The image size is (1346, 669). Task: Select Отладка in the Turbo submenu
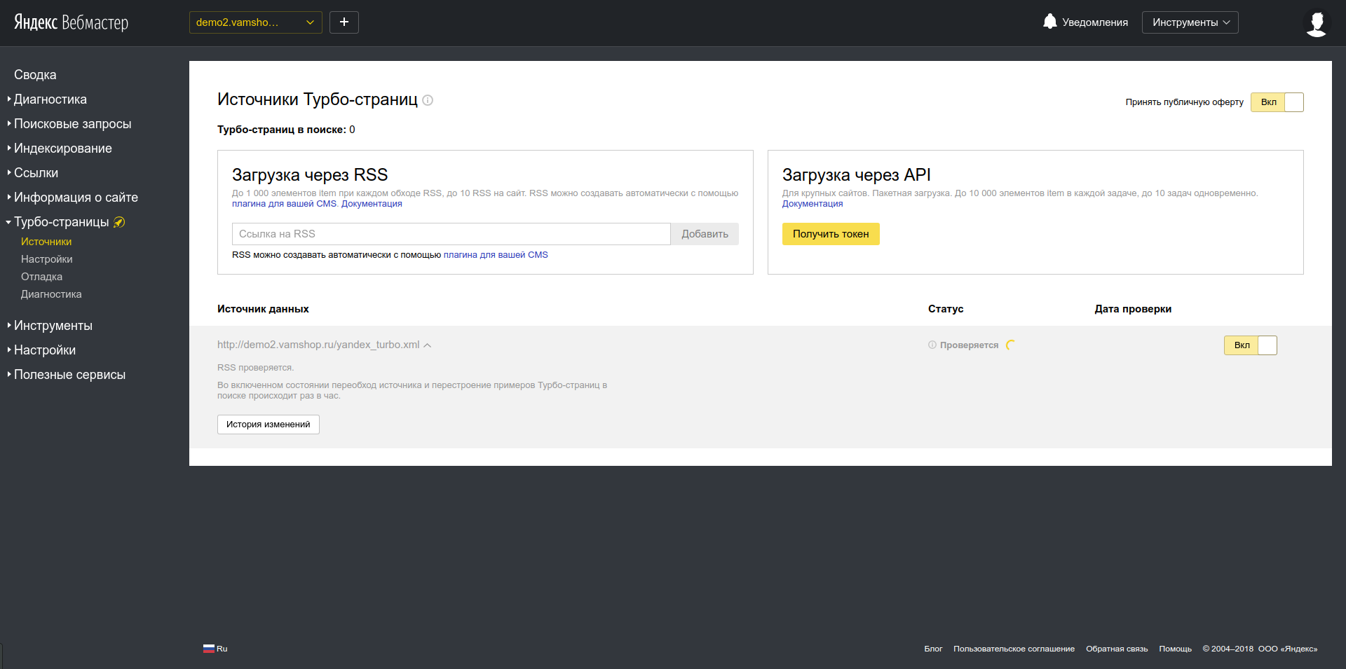pyautogui.click(x=42, y=277)
